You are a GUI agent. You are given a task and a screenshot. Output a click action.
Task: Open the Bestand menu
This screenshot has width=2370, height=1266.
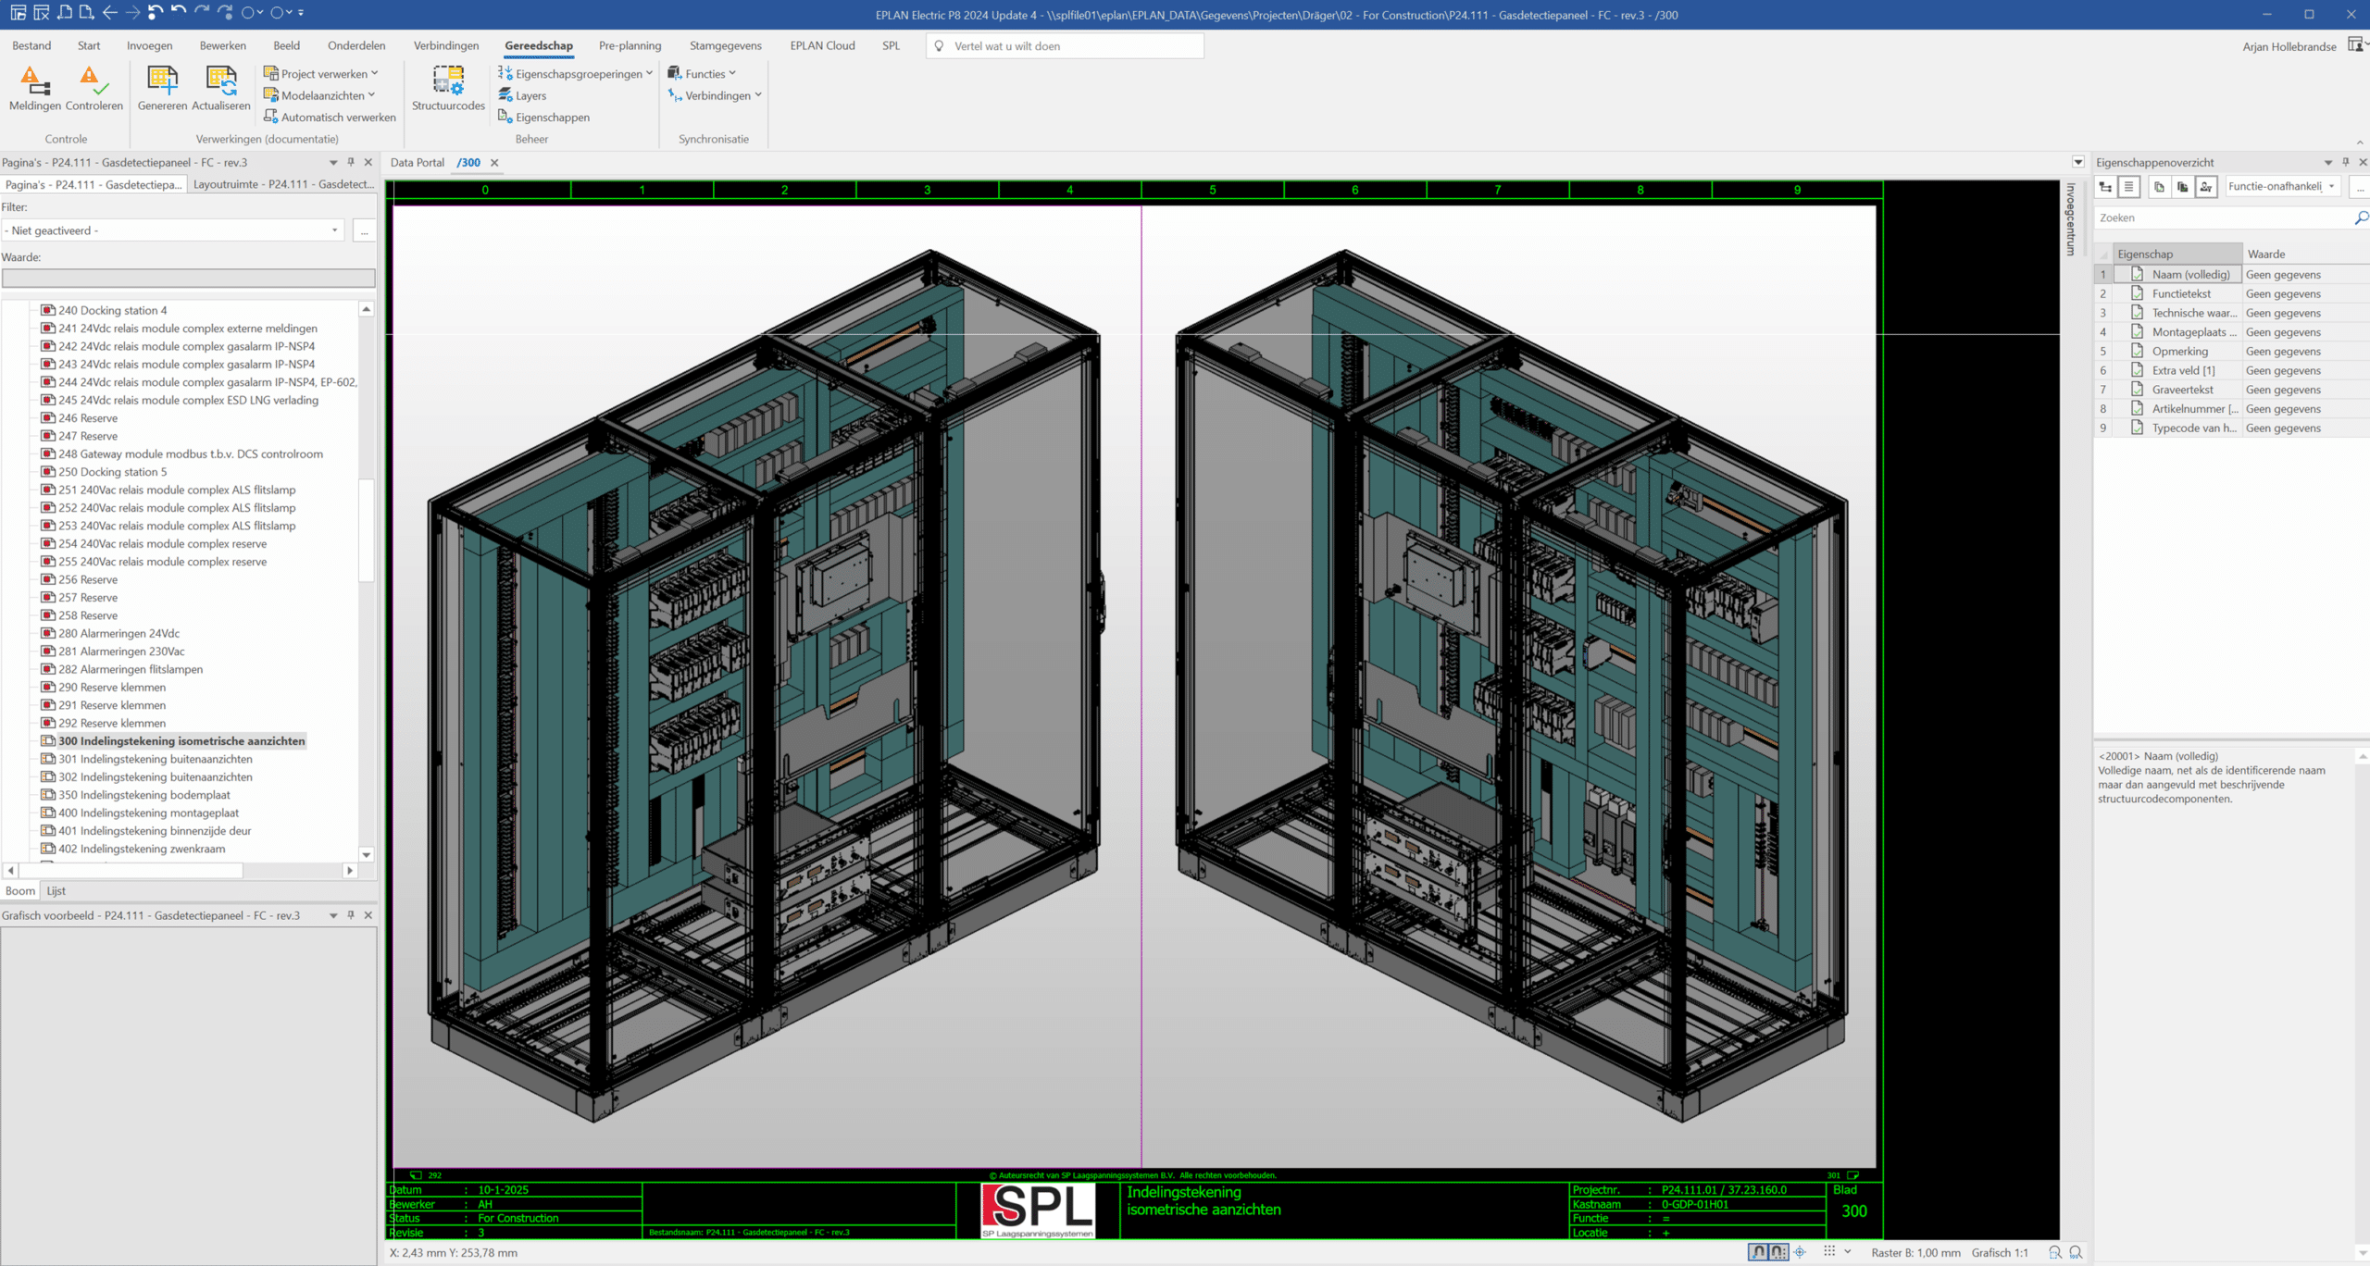coord(31,45)
